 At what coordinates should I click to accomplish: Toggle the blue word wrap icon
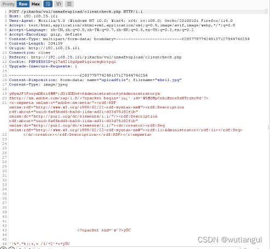tap(48, 4)
